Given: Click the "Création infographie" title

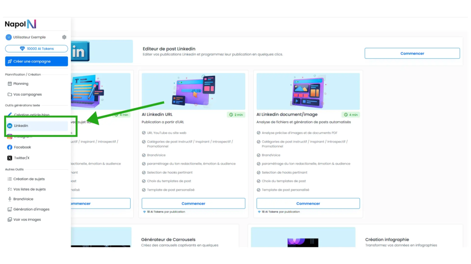Looking at the screenshot, I should (x=387, y=239).
